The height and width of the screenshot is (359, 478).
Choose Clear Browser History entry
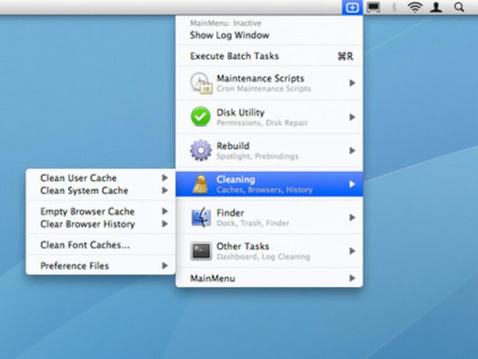(x=88, y=224)
